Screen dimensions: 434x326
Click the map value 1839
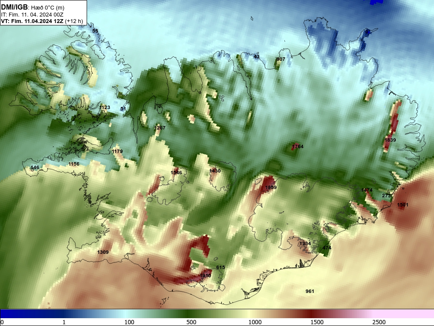coord(390,140)
